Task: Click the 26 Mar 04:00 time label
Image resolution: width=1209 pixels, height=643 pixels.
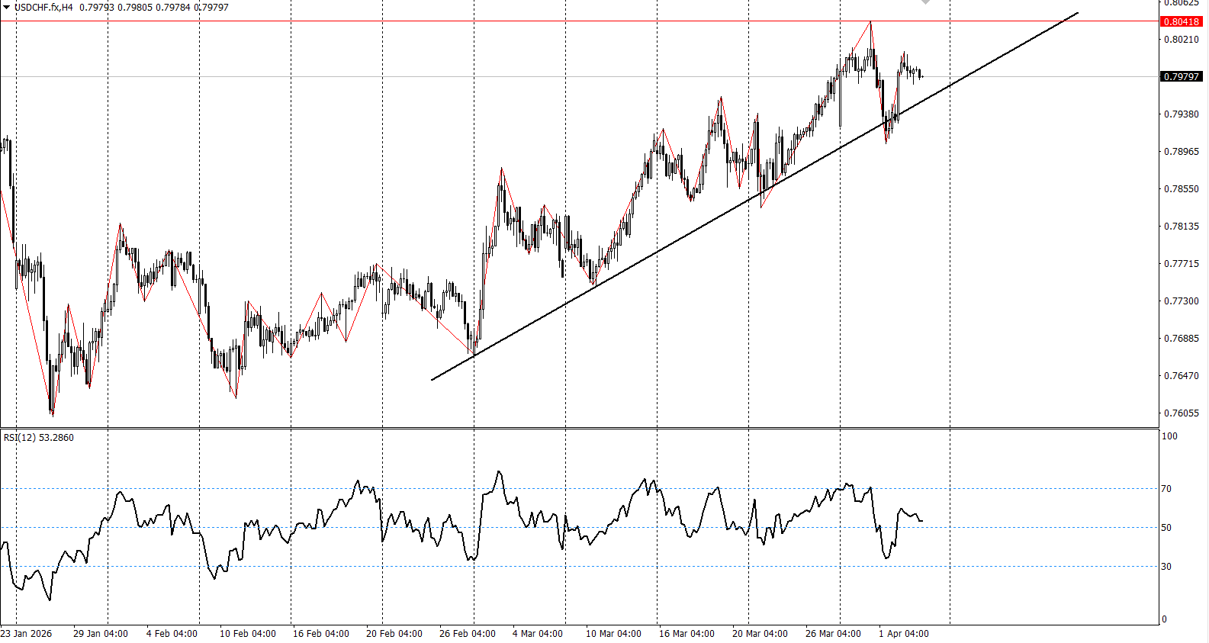Action: click(x=833, y=633)
